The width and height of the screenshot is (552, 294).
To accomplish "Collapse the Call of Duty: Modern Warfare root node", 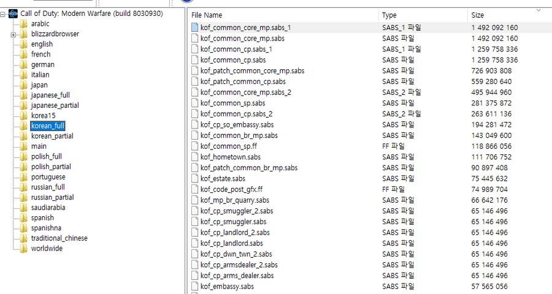I will pyautogui.click(x=3, y=14).
